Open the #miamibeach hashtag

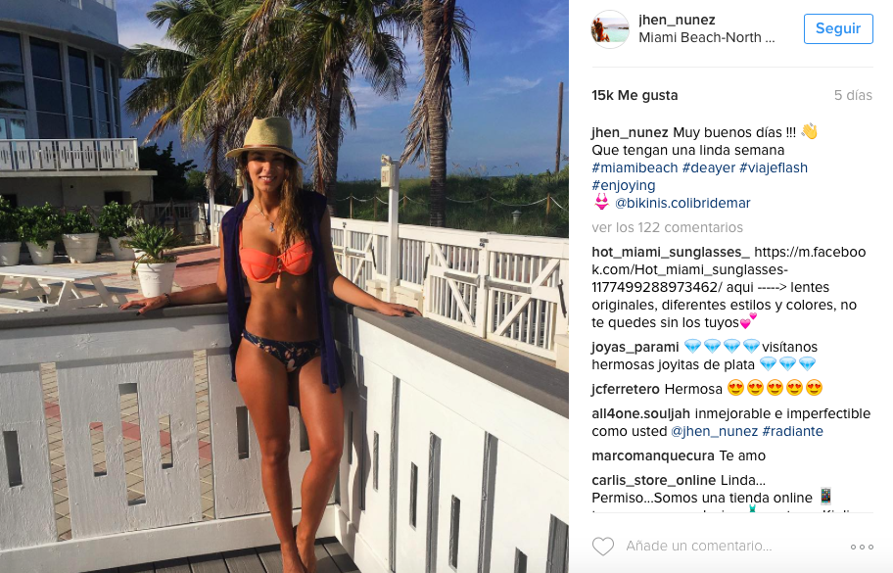(x=634, y=167)
